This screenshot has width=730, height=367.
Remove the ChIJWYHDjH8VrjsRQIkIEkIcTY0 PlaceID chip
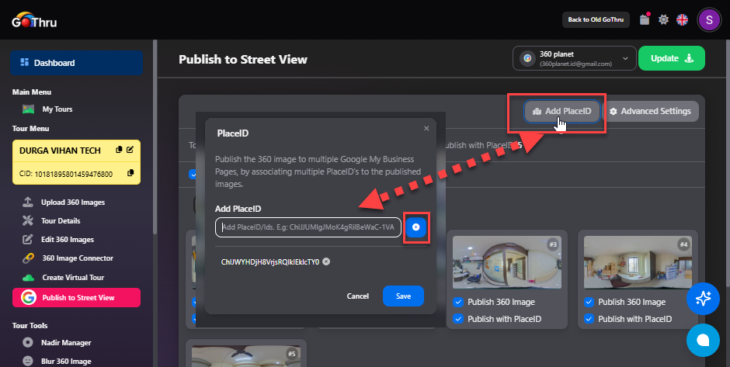coord(326,261)
